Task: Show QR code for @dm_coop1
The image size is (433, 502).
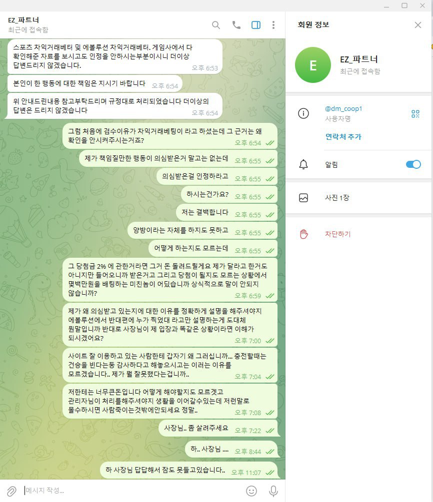Action: [415, 114]
